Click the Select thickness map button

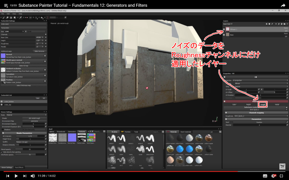[23, 85]
